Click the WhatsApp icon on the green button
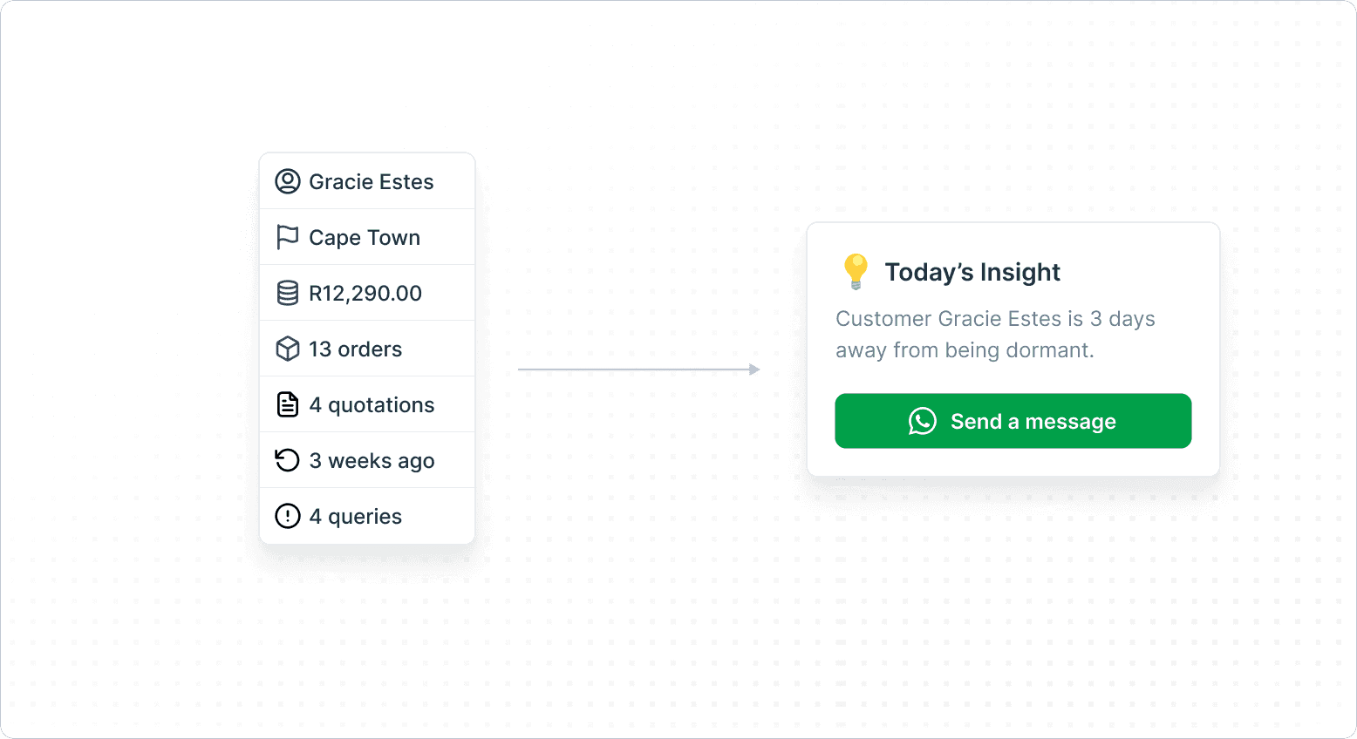Viewport: 1357px width, 739px height. pos(922,421)
